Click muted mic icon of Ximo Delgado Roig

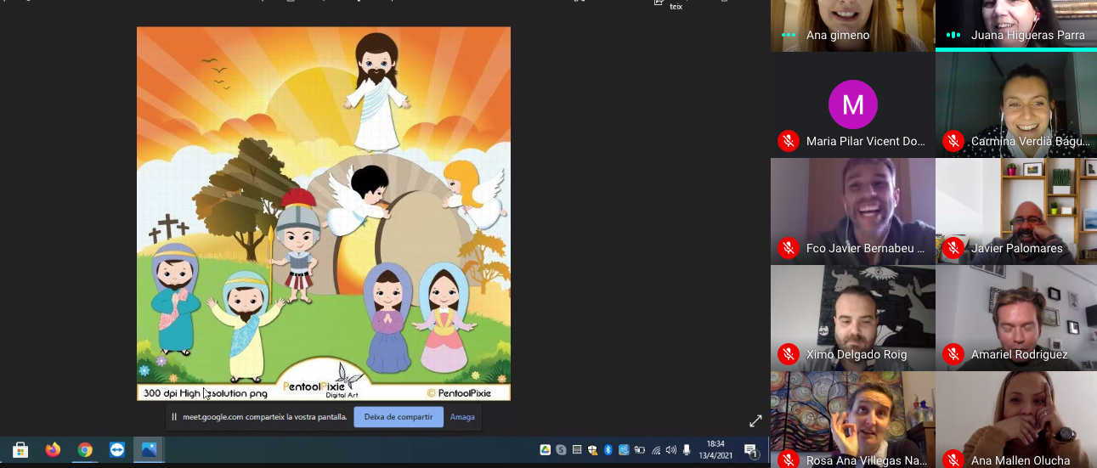(789, 354)
